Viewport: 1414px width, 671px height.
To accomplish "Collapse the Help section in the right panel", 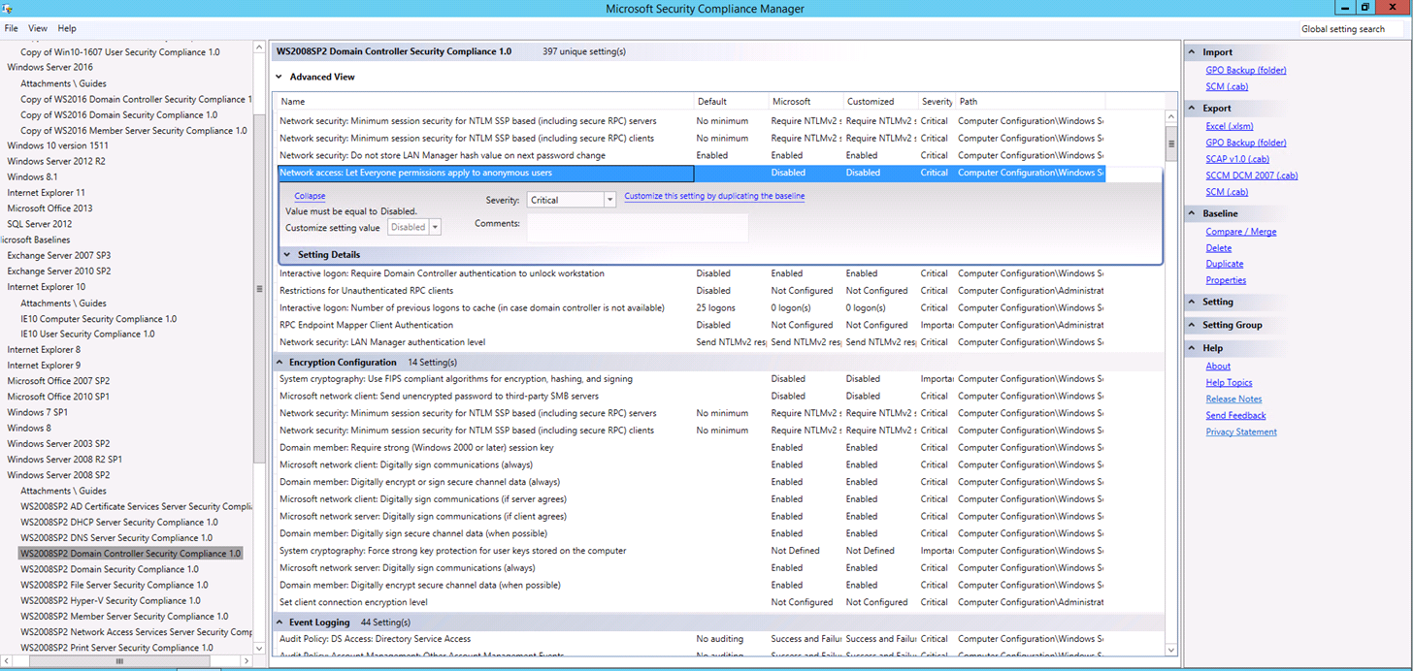I will [x=1193, y=348].
